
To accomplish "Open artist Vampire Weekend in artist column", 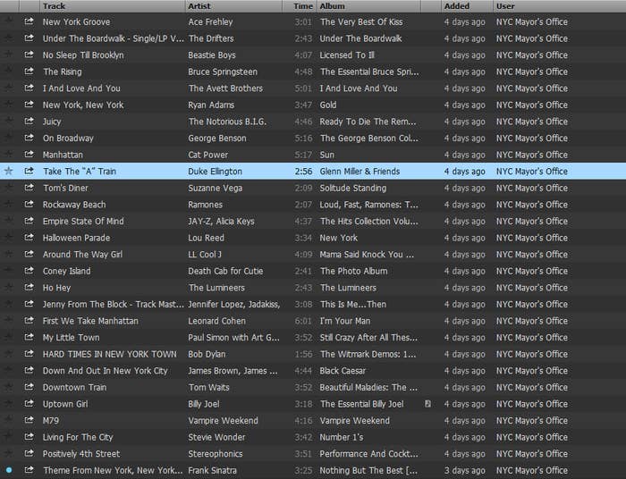I will pos(224,420).
